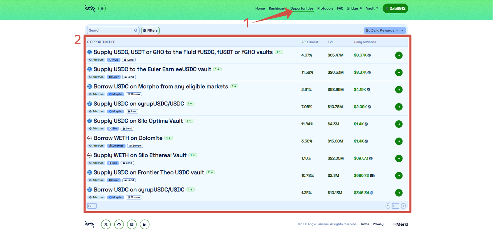
Task: Sort by APR Boost column header
Action: click(310, 42)
